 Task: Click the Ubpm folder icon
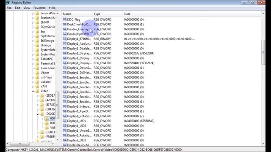pos(37,73)
